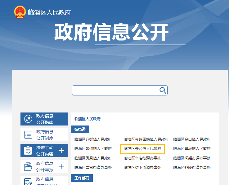Click the compass icon for 政府信息公开指南
This screenshot has width=229, height=185.
28,119
